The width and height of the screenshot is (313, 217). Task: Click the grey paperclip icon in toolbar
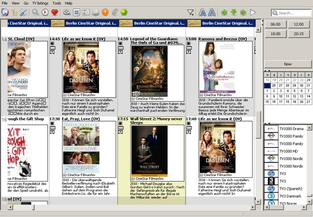(x=114, y=12)
